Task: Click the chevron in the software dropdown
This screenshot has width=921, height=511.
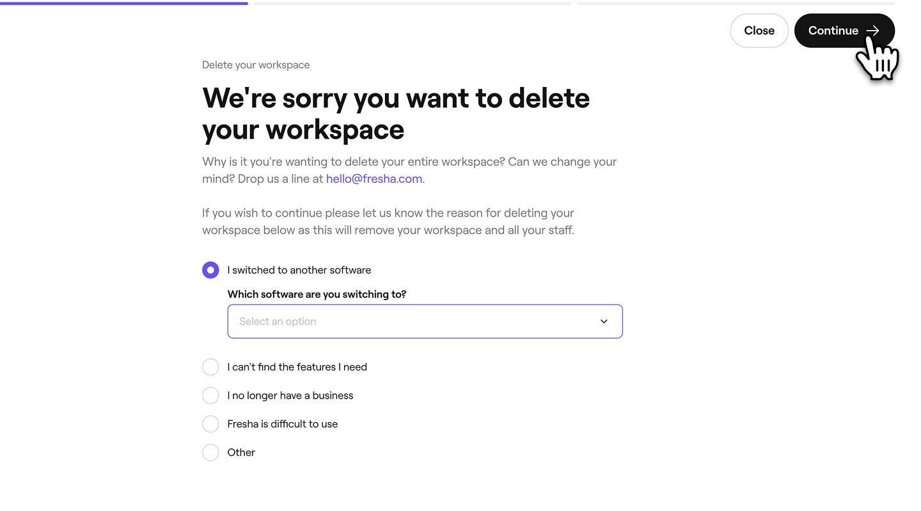Action: [604, 321]
